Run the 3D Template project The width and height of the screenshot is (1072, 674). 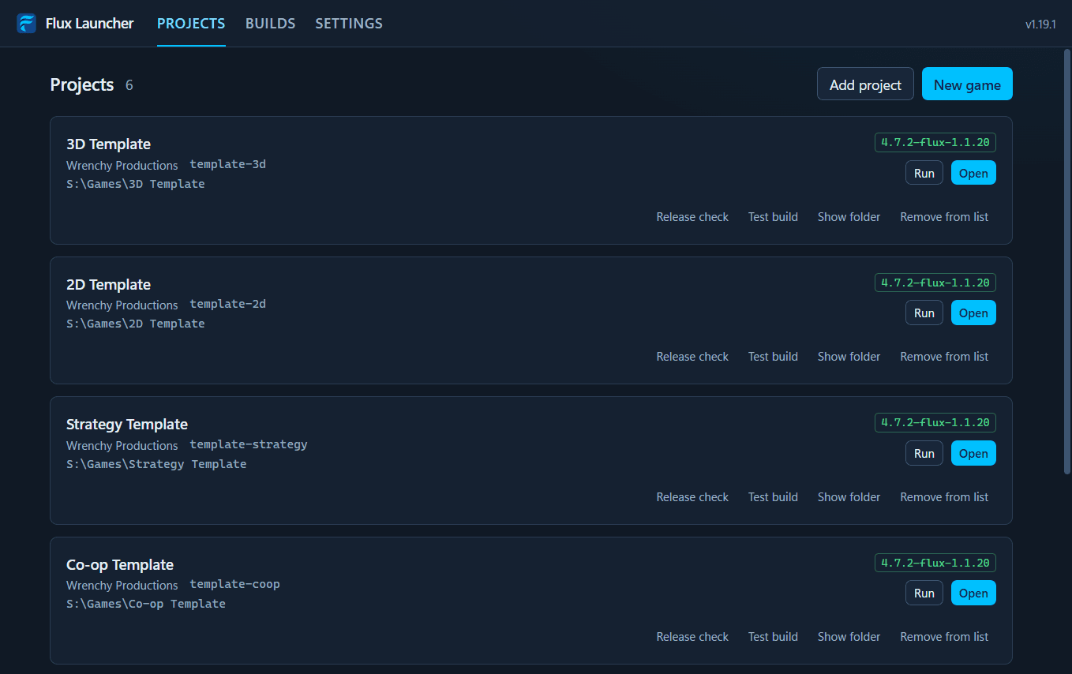tap(924, 174)
